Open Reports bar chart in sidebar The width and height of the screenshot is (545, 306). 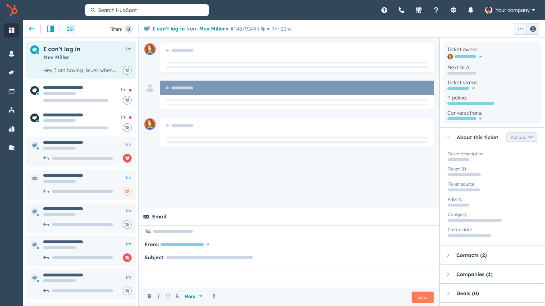(12, 129)
